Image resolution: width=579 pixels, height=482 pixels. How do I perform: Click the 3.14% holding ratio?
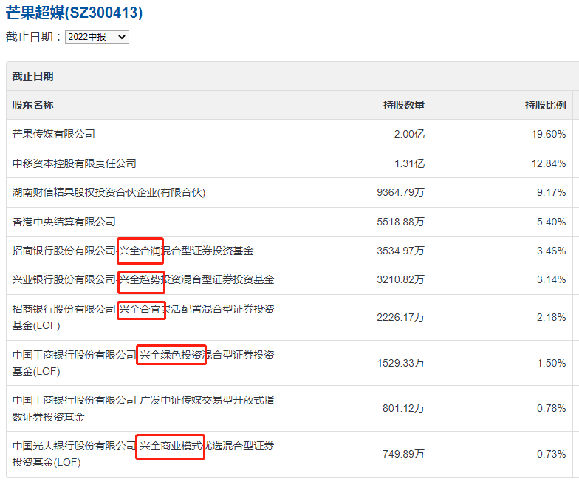point(551,279)
